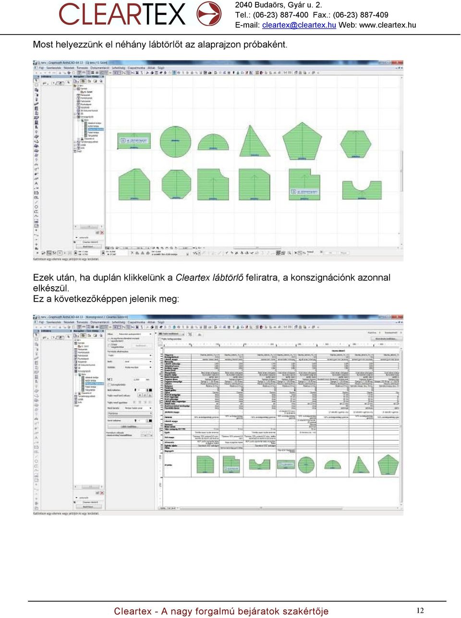Image resolution: width=461 pixels, height=618 pixels.
Task: Select Szintek in upper Navigator tree
Action: 84,89
